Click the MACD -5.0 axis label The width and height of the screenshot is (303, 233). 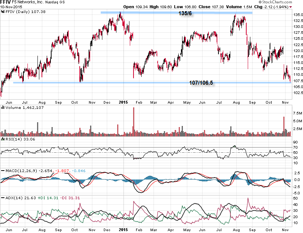[x=296, y=193]
